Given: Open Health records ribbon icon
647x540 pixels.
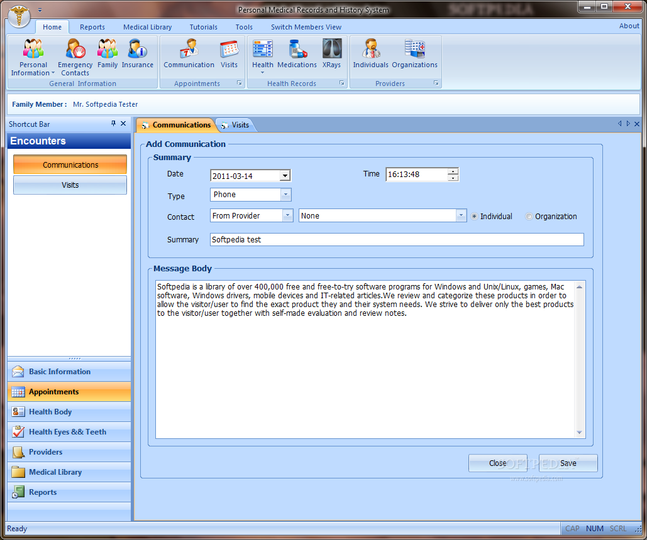Looking at the screenshot, I should (x=262, y=56).
